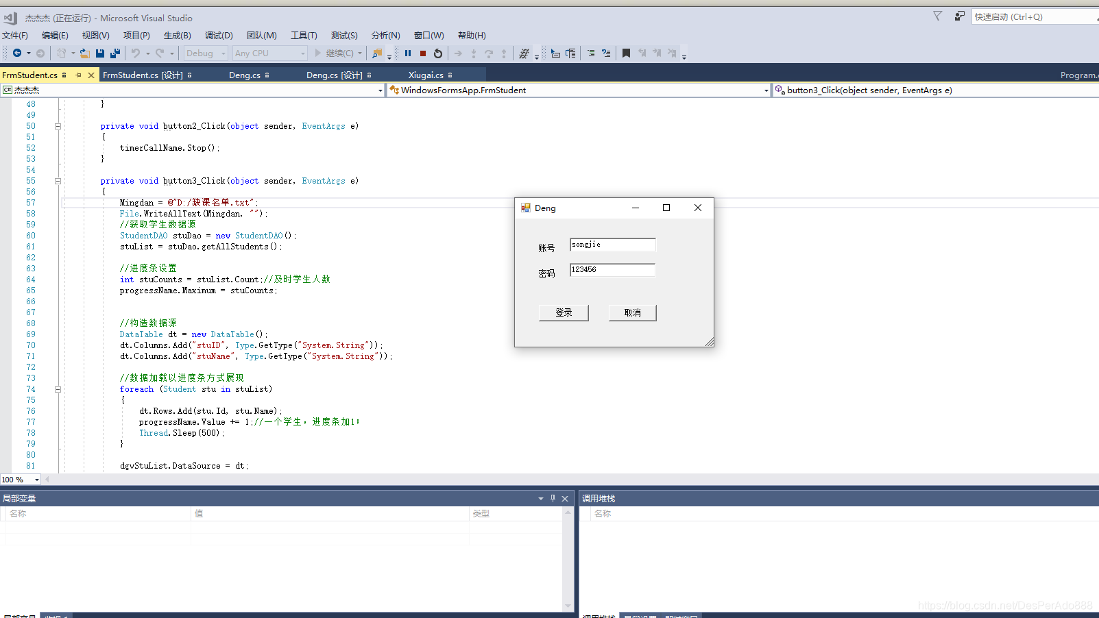Open the 局部变量 panel options dropdown arrow
This screenshot has width=1099, height=618.
pos(541,499)
